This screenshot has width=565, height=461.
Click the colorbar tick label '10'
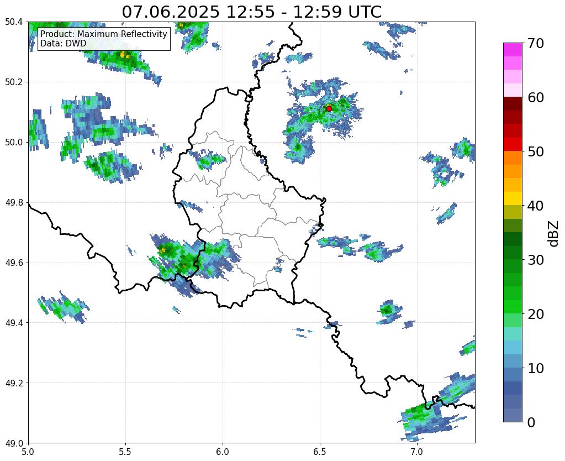click(x=535, y=368)
